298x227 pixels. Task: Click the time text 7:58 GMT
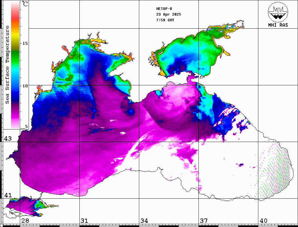click(165, 20)
